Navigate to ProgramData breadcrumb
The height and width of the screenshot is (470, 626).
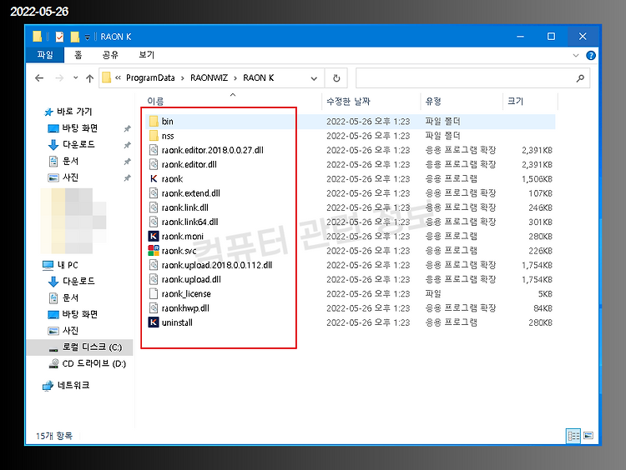pos(150,78)
